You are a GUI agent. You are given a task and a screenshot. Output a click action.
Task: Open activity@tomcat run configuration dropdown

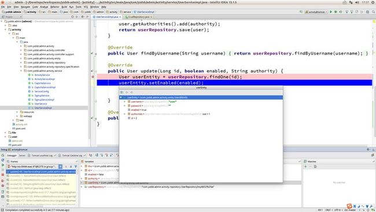pos(316,12)
